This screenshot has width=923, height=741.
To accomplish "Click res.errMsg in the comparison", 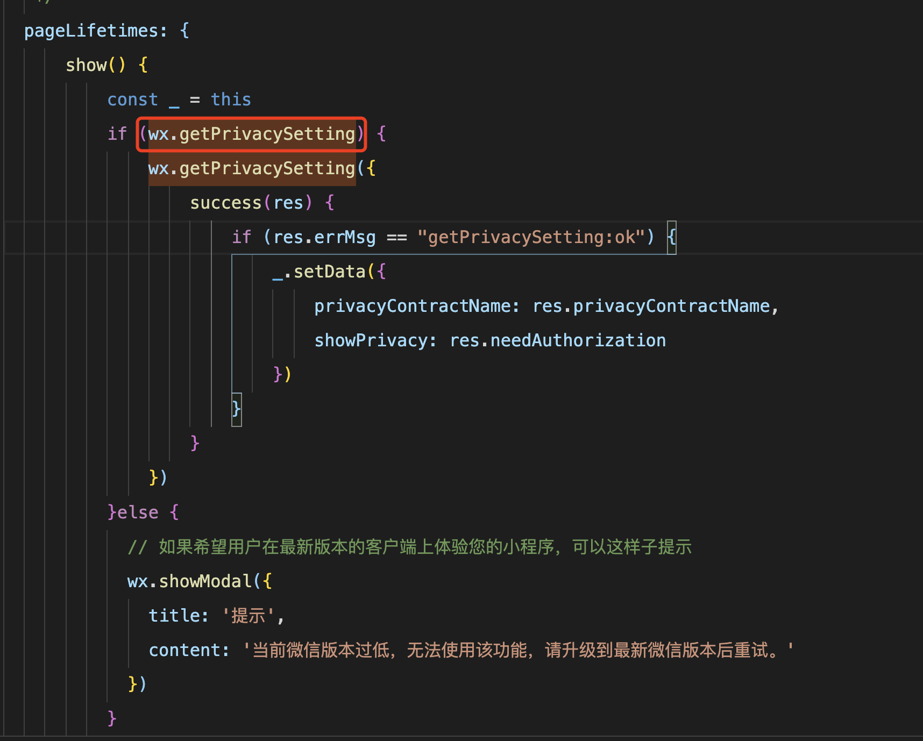I will (324, 237).
